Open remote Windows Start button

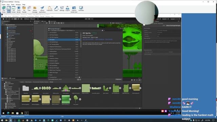[3, 113]
